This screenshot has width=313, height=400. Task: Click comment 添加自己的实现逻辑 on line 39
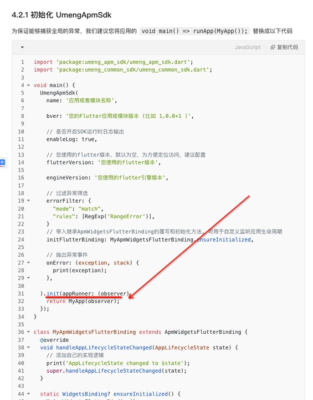75,355
